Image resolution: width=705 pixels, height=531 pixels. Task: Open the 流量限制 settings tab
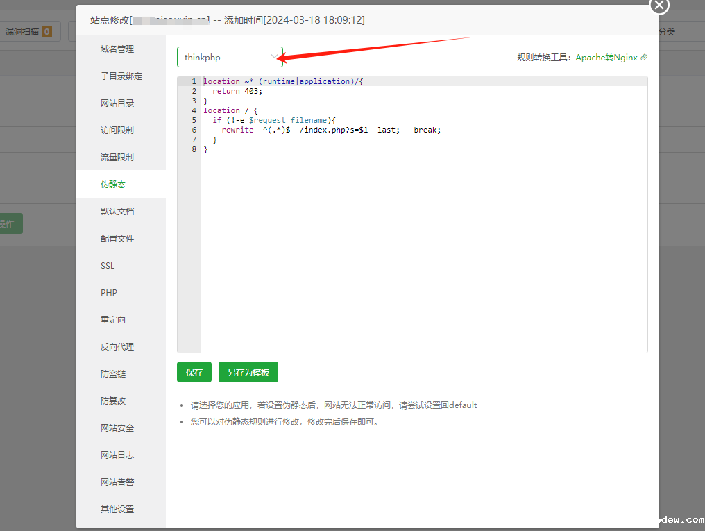117,158
